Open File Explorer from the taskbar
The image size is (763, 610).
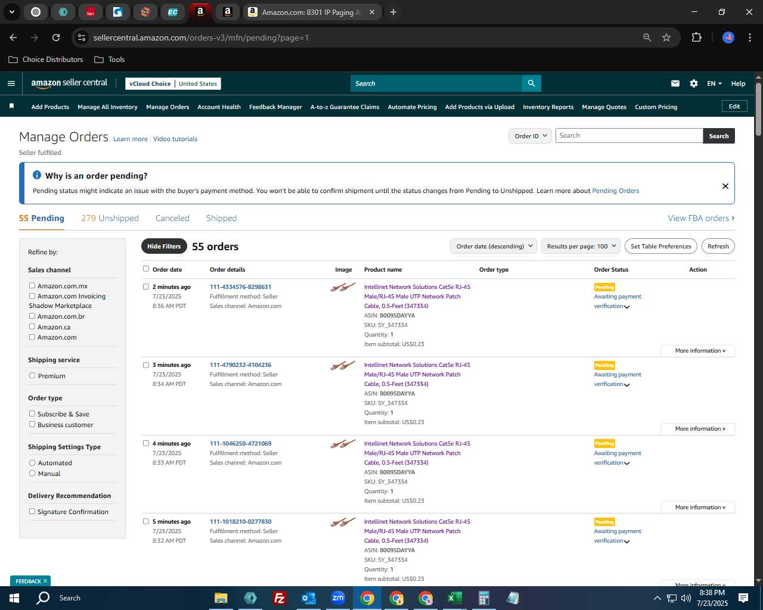point(221,598)
